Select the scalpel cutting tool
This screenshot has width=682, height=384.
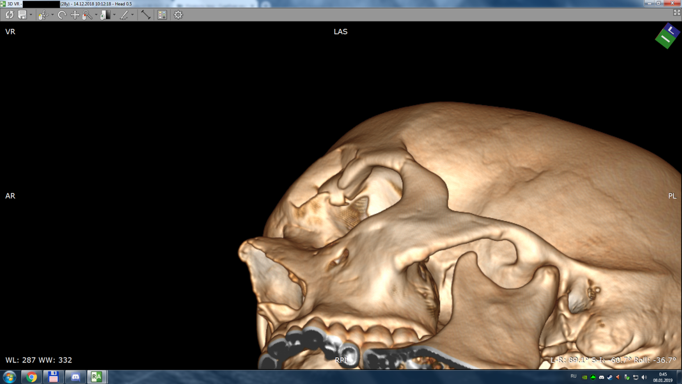pos(124,15)
